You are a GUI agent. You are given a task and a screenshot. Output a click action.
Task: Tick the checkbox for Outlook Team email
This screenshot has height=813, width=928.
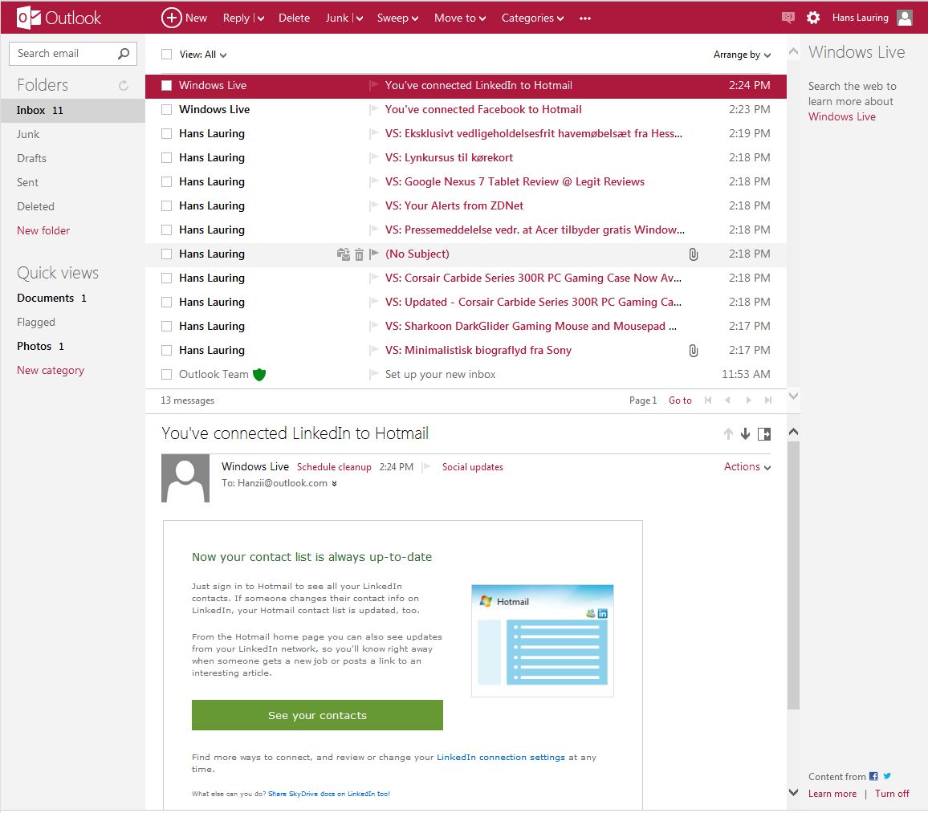click(x=167, y=375)
